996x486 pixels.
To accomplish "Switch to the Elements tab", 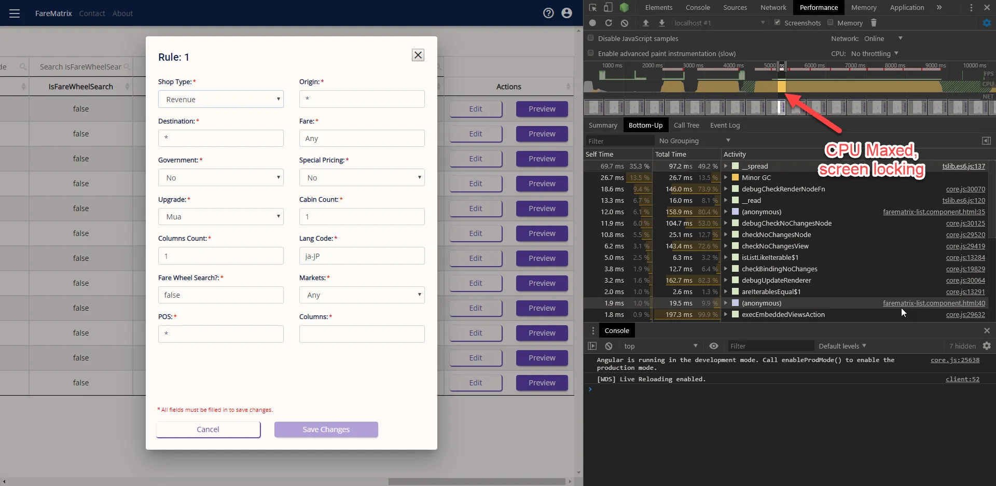I will pos(659,7).
